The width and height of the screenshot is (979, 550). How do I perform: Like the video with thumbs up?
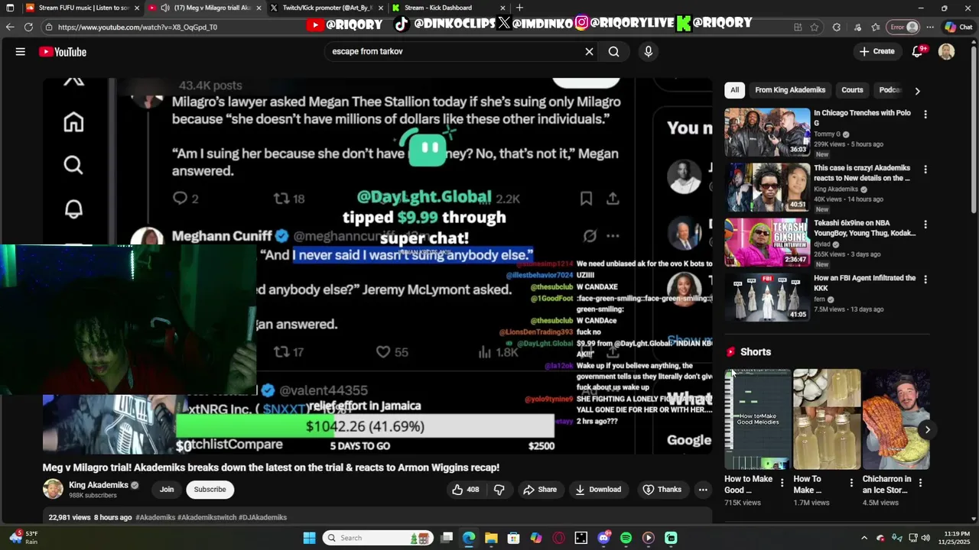point(465,490)
